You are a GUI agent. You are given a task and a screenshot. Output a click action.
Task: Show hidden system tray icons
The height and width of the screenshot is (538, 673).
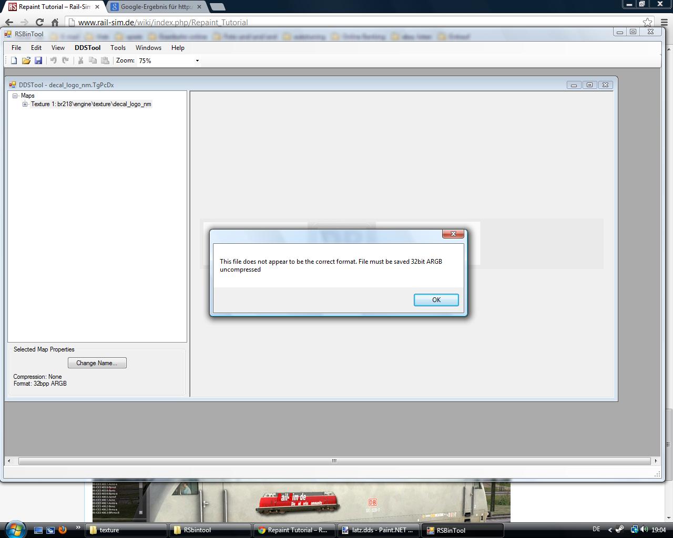(610, 530)
